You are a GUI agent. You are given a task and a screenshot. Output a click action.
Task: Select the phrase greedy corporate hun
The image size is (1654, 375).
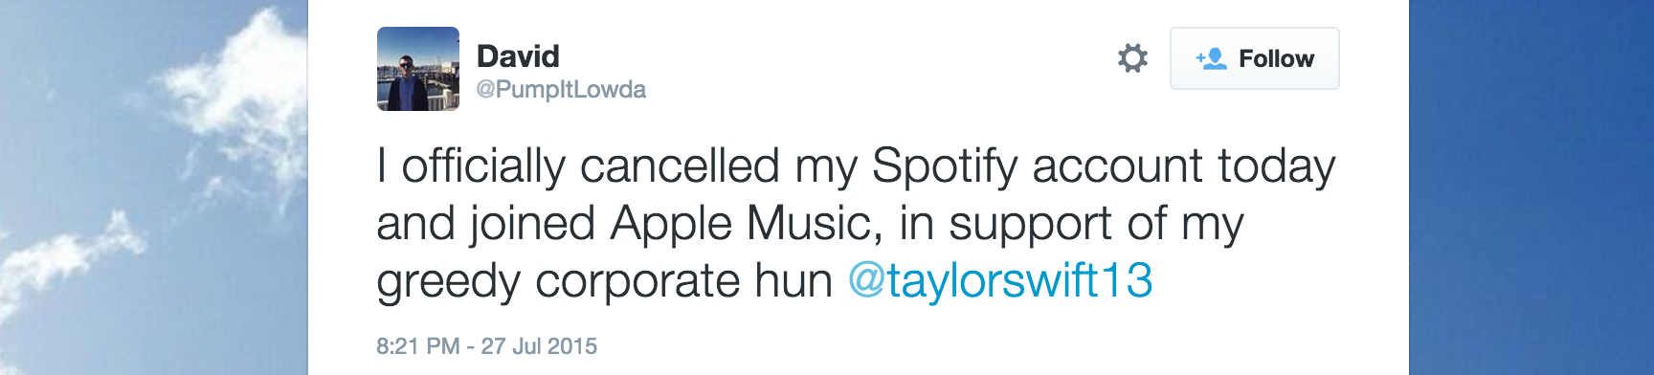click(x=605, y=281)
